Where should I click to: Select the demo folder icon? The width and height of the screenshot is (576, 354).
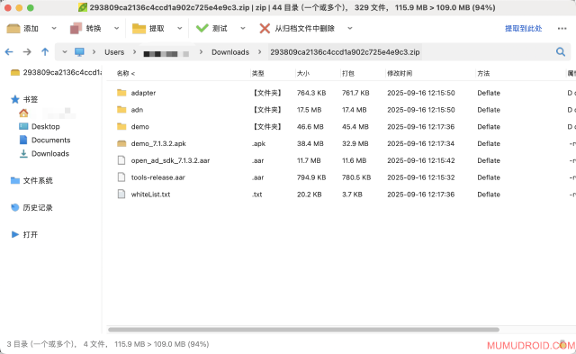pos(121,126)
